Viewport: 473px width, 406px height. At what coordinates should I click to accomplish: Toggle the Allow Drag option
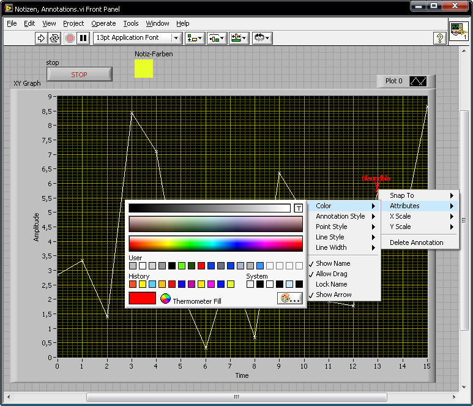pyautogui.click(x=331, y=274)
